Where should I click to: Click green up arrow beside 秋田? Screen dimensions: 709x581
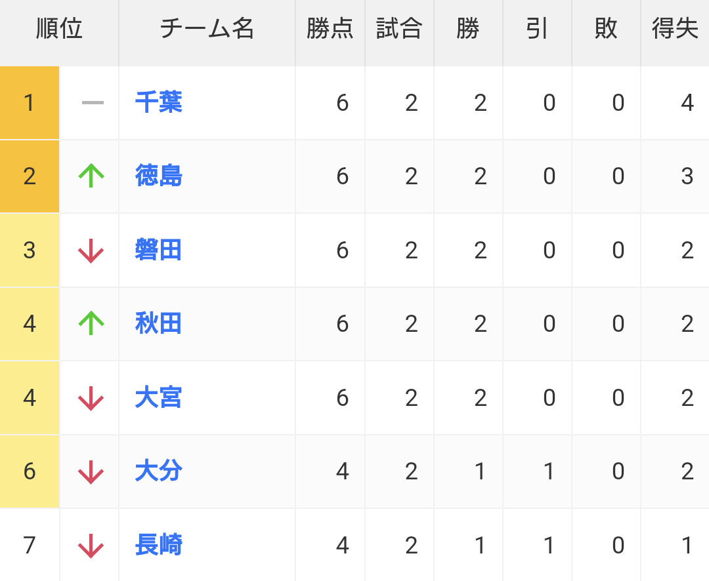click(x=91, y=323)
